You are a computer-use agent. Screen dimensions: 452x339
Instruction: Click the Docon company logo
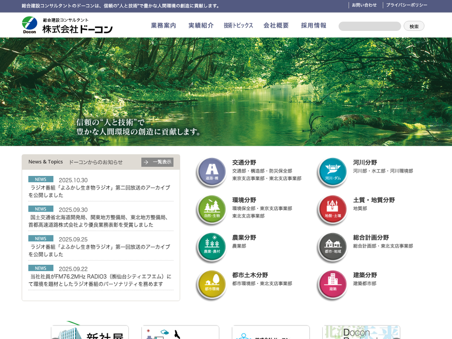click(67, 25)
